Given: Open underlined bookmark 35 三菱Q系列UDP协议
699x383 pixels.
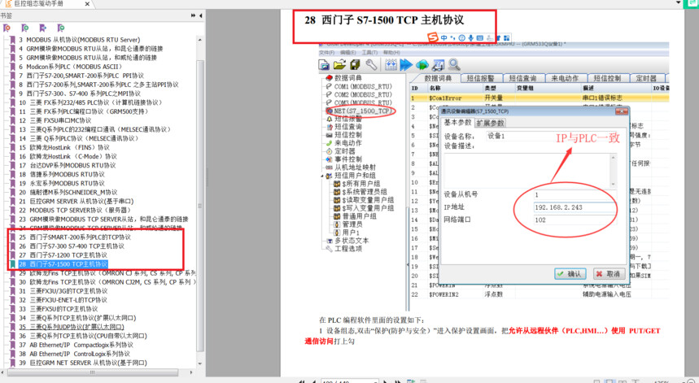Looking at the screenshot, I should (72, 327).
